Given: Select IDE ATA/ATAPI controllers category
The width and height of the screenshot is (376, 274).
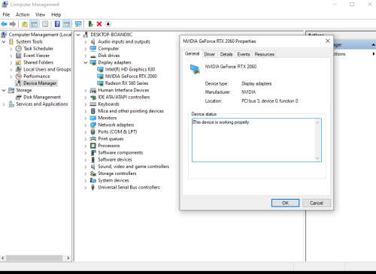Looking at the screenshot, I should coord(124,97).
